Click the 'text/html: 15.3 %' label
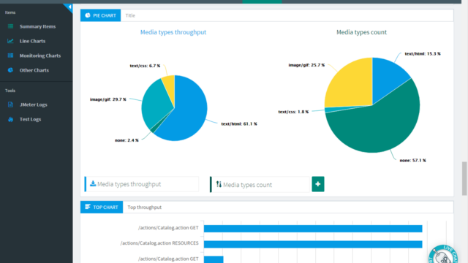Screen dimensions: 468x263 (x=423, y=53)
